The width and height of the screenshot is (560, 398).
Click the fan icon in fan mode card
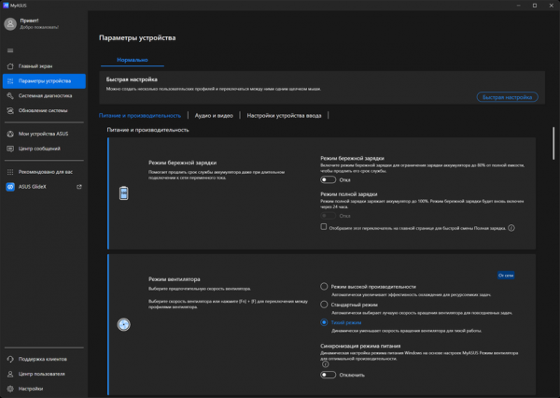123,324
